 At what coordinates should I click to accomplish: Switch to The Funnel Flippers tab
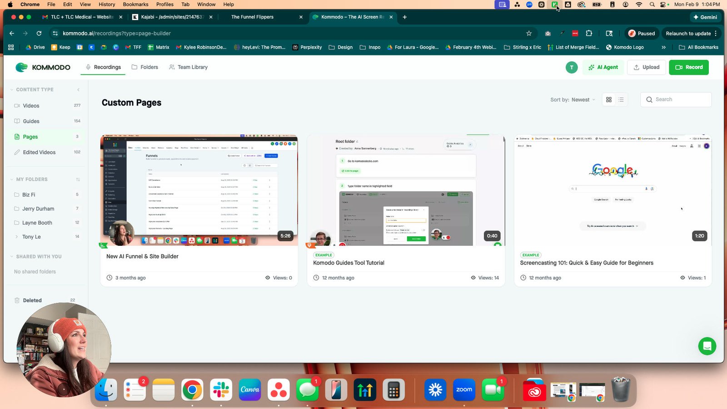[x=262, y=17]
